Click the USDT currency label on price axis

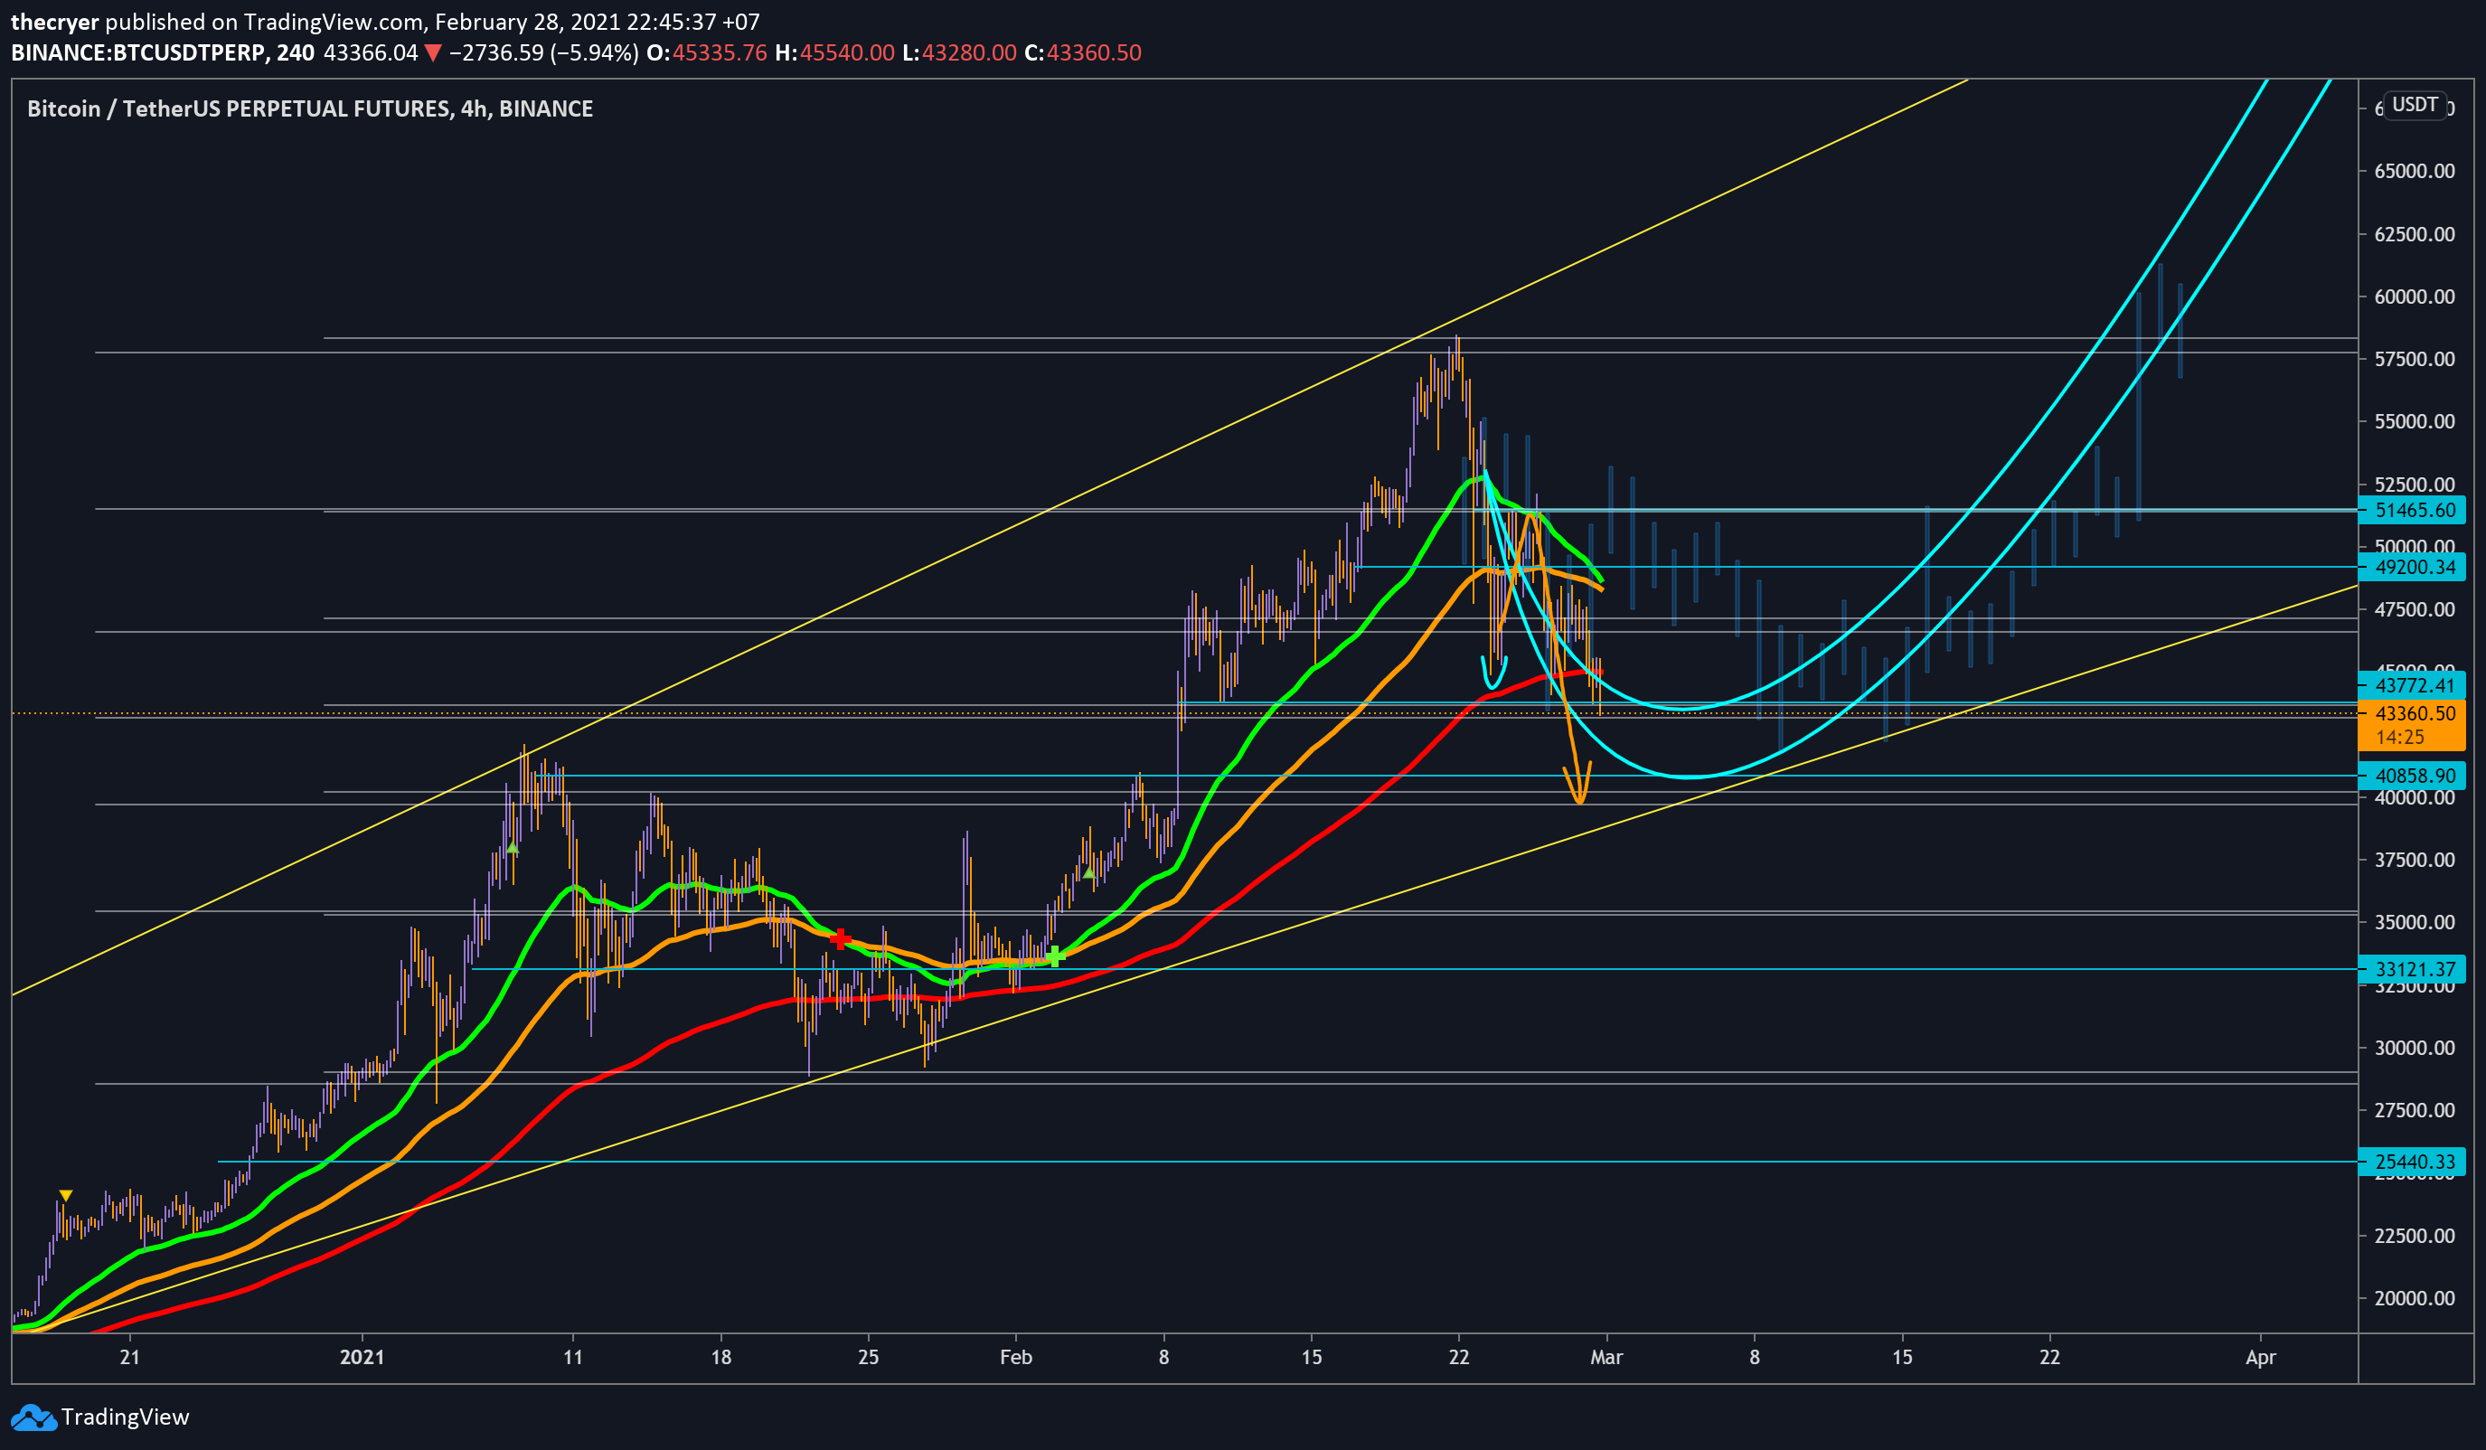coord(2415,105)
